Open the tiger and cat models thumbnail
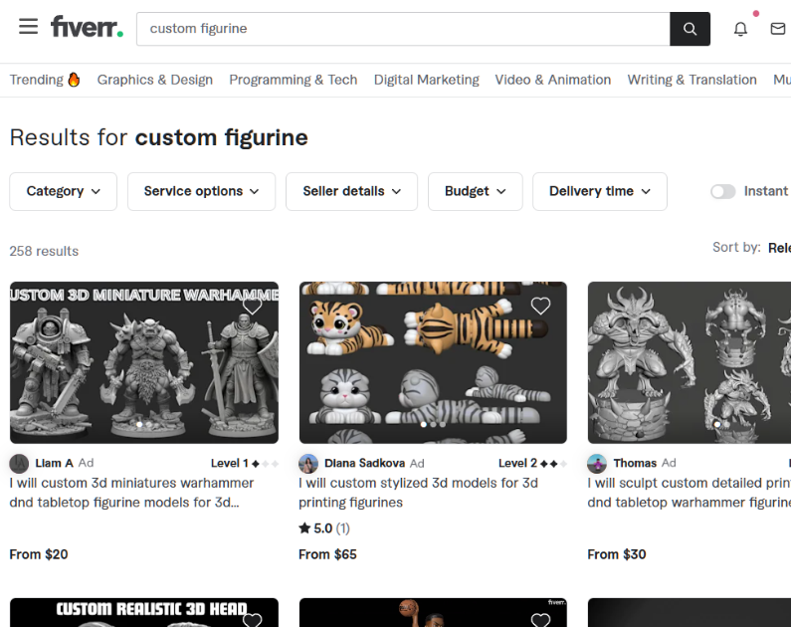 tap(433, 362)
